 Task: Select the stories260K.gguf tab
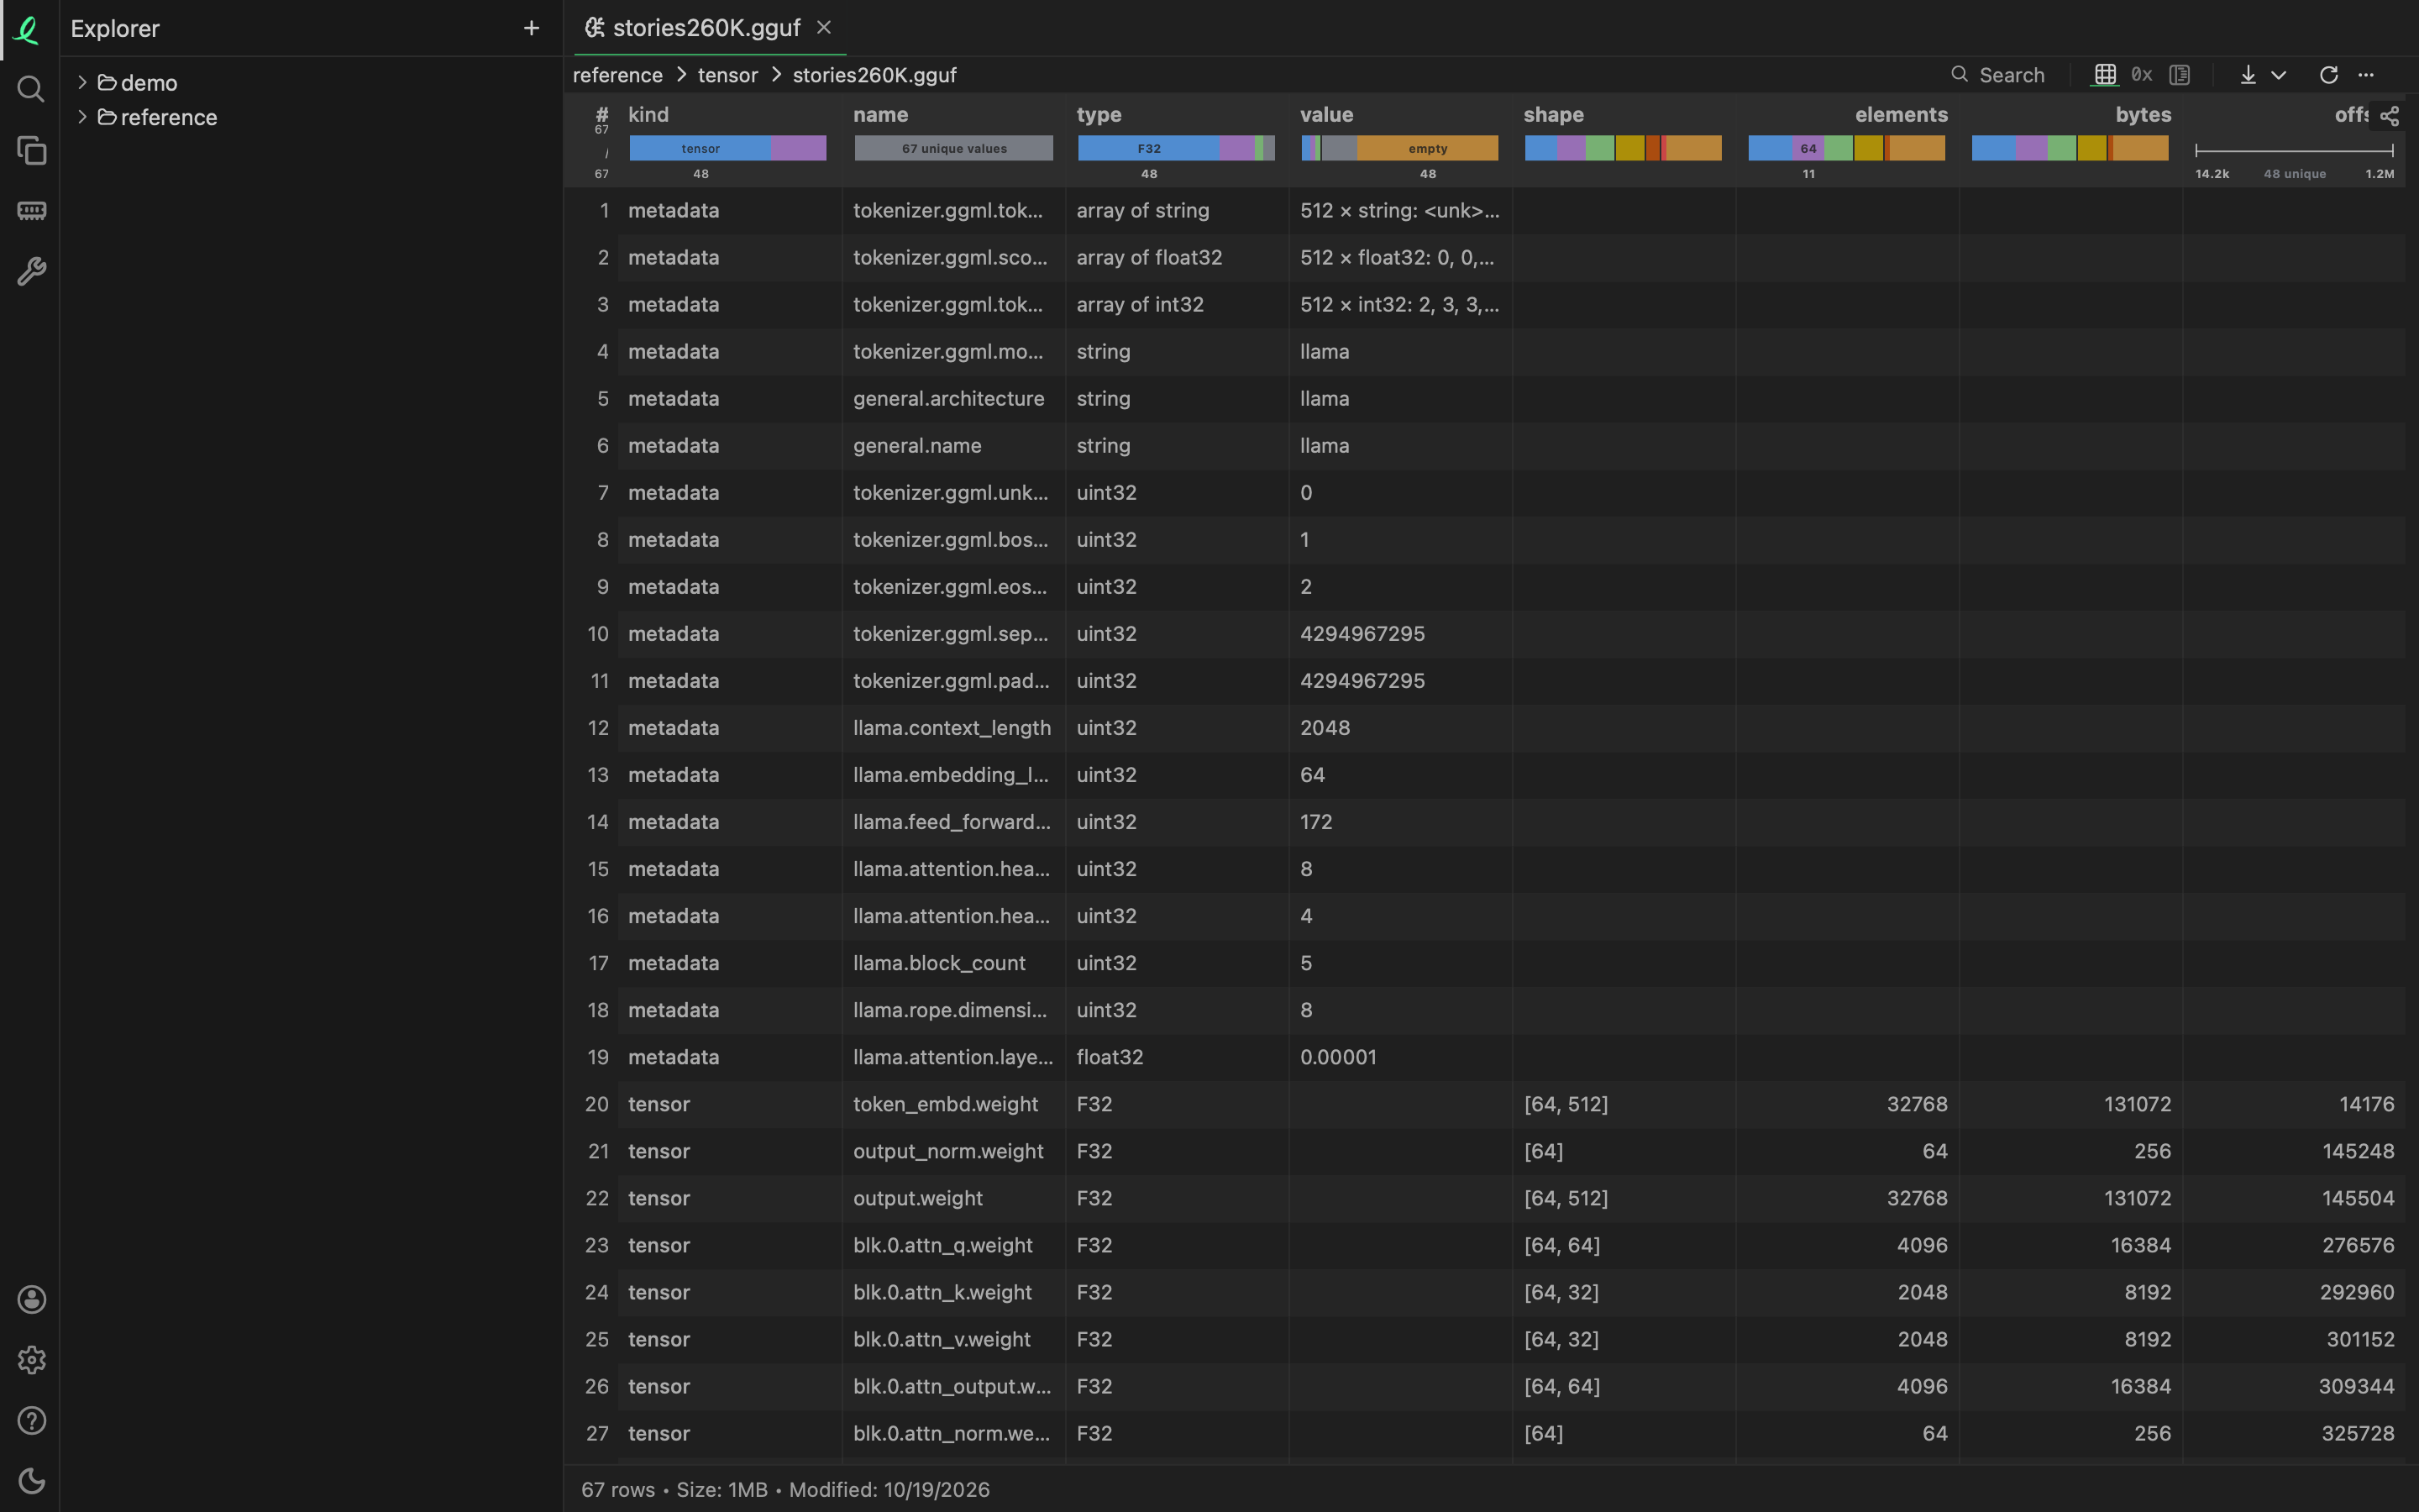pos(706,28)
